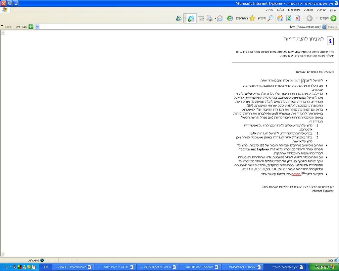Viewport: 339px width, 271px height.
Task: Expand the Back button history dropdown
Action: point(317,18)
